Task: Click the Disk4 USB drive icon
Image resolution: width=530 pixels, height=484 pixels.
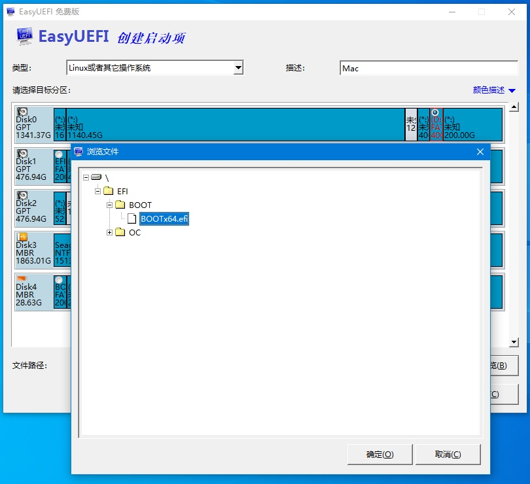Action: pos(22,279)
